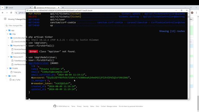Close the GitHub API Resource tab
The height and width of the screenshot is (112, 199).
59,7
